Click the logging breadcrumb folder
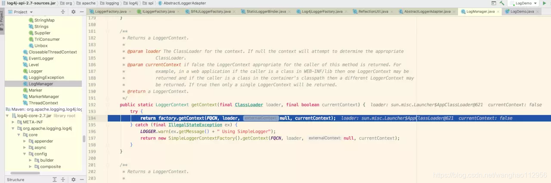551x183 pixels. pos(108,3)
